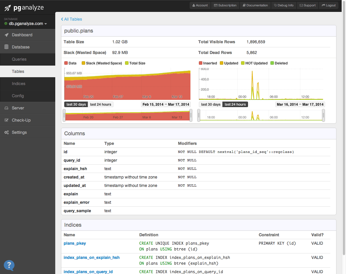Toggle the Total Size legend swatch

[127, 63]
